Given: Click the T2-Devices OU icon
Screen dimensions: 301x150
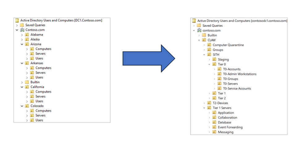Looking at the screenshot, I should click(x=209, y=103).
